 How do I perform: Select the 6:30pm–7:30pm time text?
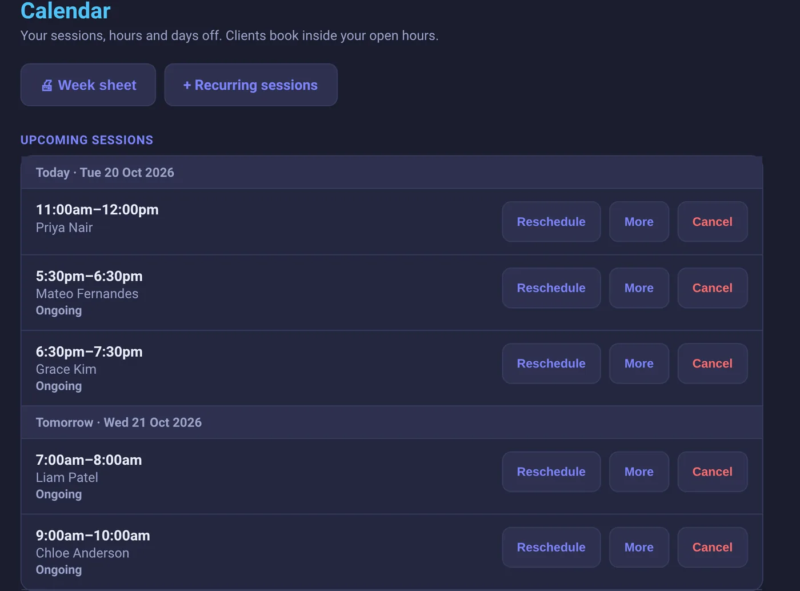click(x=89, y=352)
